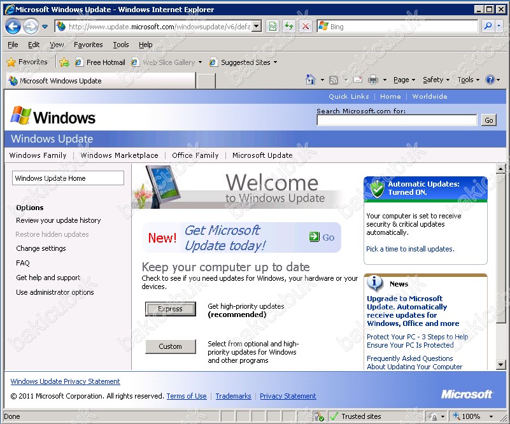The height and width of the screenshot is (424, 510).
Task: Click the Office Family navigation link
Action: click(195, 155)
